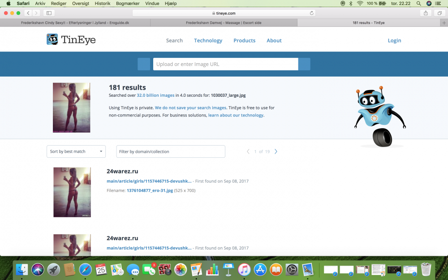Viewport: 448px width, 280px height.
Task: Open the Oversigt menu
Action: pyautogui.click(x=81, y=4)
